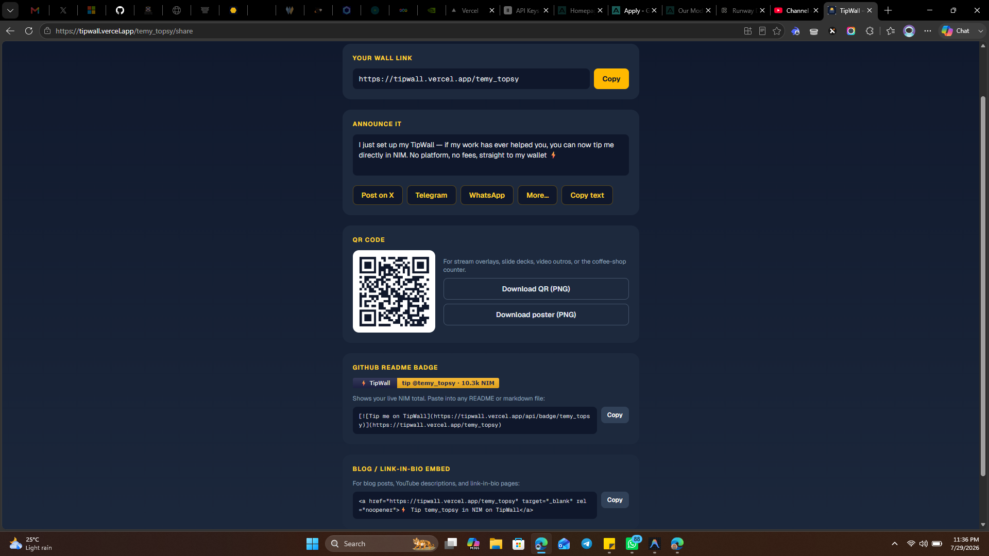
Task: Click the page vertical scrollbar thumb
Action: tap(983, 286)
